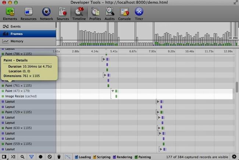Screen dimensions: 239x160
Task: Open the Elements panel
Action: click(10, 14)
